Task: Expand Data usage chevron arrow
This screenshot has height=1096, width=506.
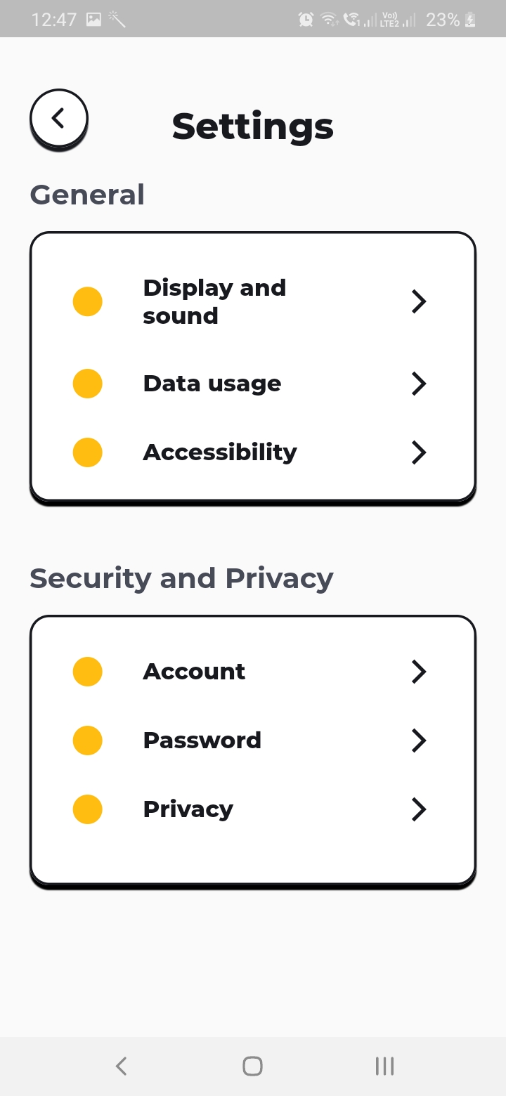Action: click(419, 384)
